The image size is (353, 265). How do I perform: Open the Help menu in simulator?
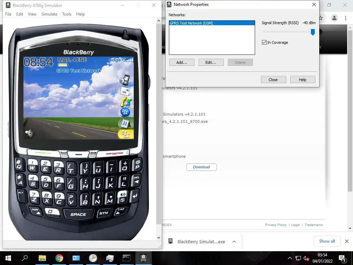pos(80,14)
